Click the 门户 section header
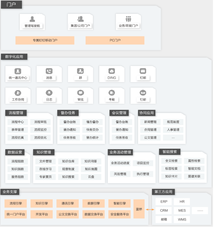 [x=11, y=5]
